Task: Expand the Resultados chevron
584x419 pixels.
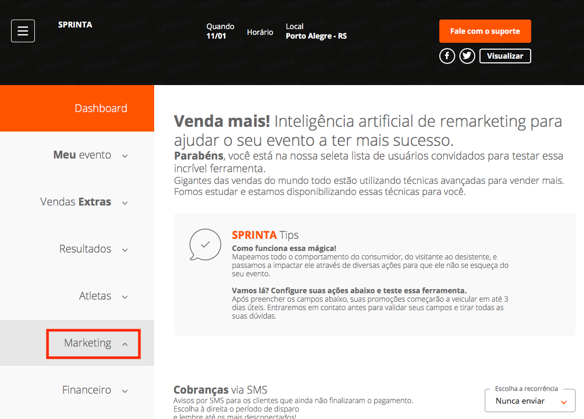Action: click(125, 250)
